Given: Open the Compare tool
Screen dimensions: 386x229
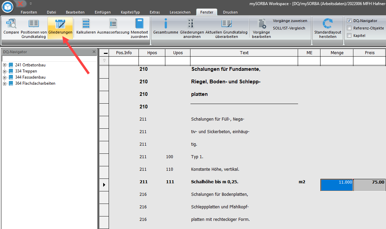Looking at the screenshot, I should 11,26.
